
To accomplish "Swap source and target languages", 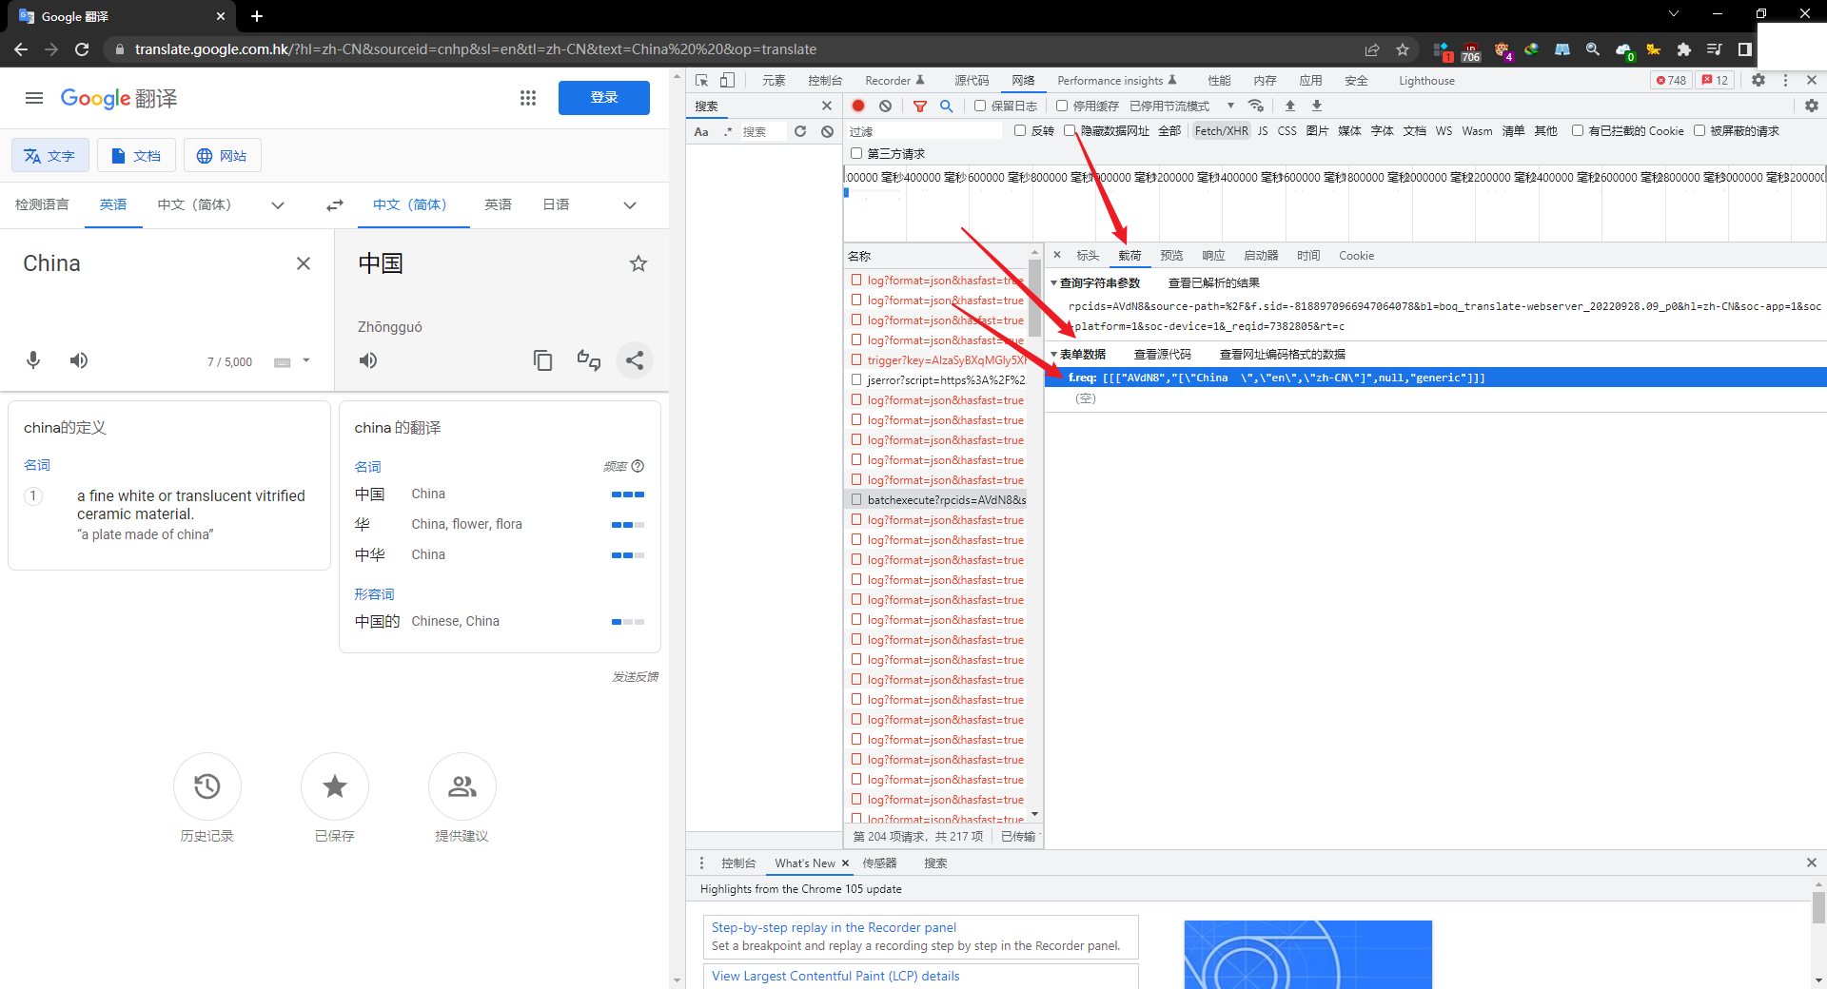I will pyautogui.click(x=334, y=205).
